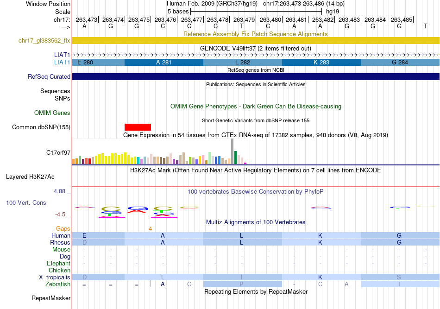This screenshot has width=440, height=309.
Task: Click the PhyloP conservation logo under 263,474
Action: pyautogui.click(x=111, y=212)
